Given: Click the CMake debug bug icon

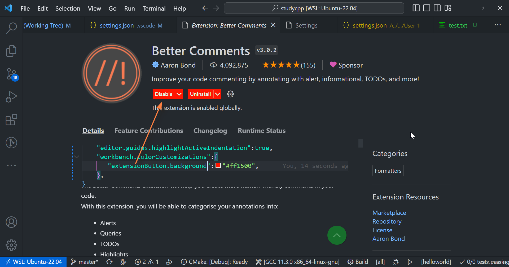Looking at the screenshot, I should point(396,262).
